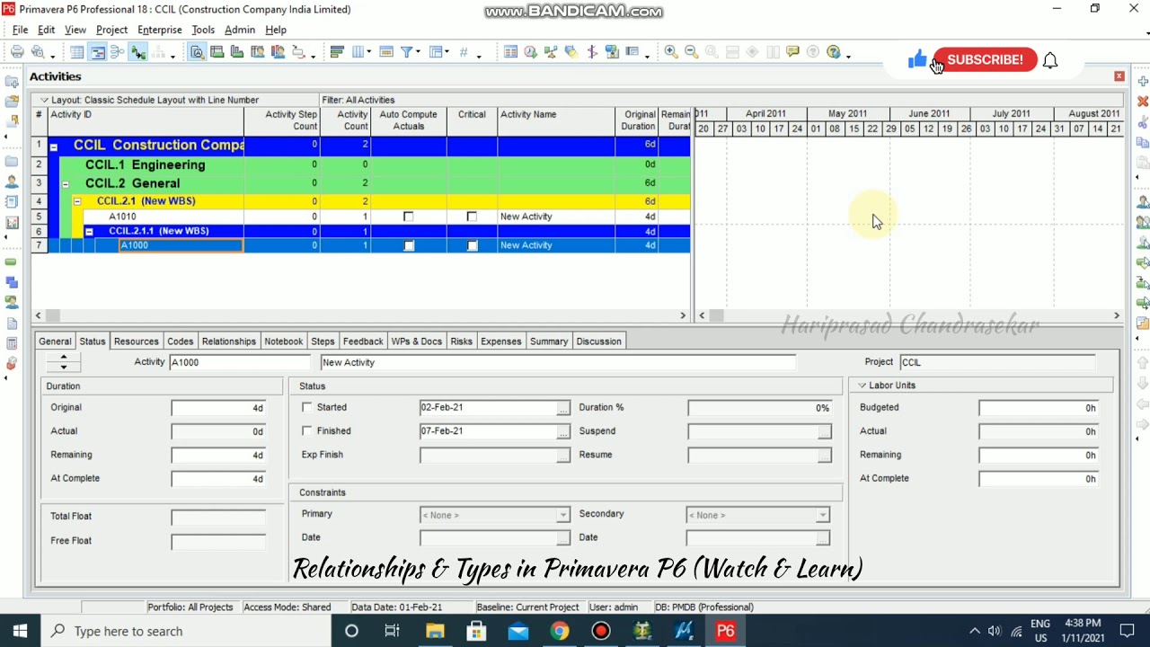Click the Activity name field New Activity

coord(558,362)
